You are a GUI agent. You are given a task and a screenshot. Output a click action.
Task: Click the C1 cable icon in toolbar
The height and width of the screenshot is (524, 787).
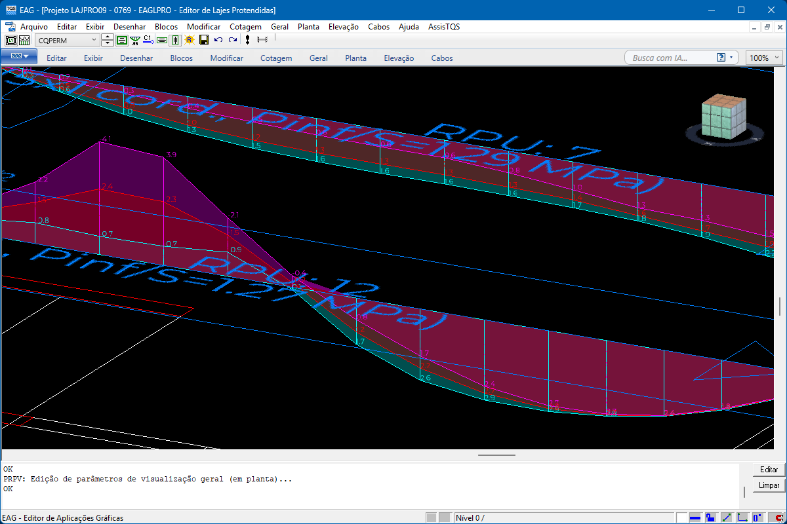pos(148,40)
